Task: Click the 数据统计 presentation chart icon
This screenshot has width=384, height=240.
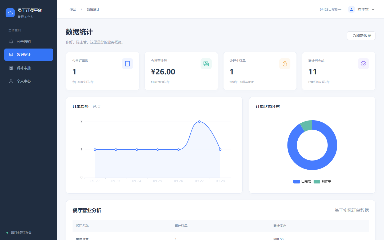Action: 11,55
